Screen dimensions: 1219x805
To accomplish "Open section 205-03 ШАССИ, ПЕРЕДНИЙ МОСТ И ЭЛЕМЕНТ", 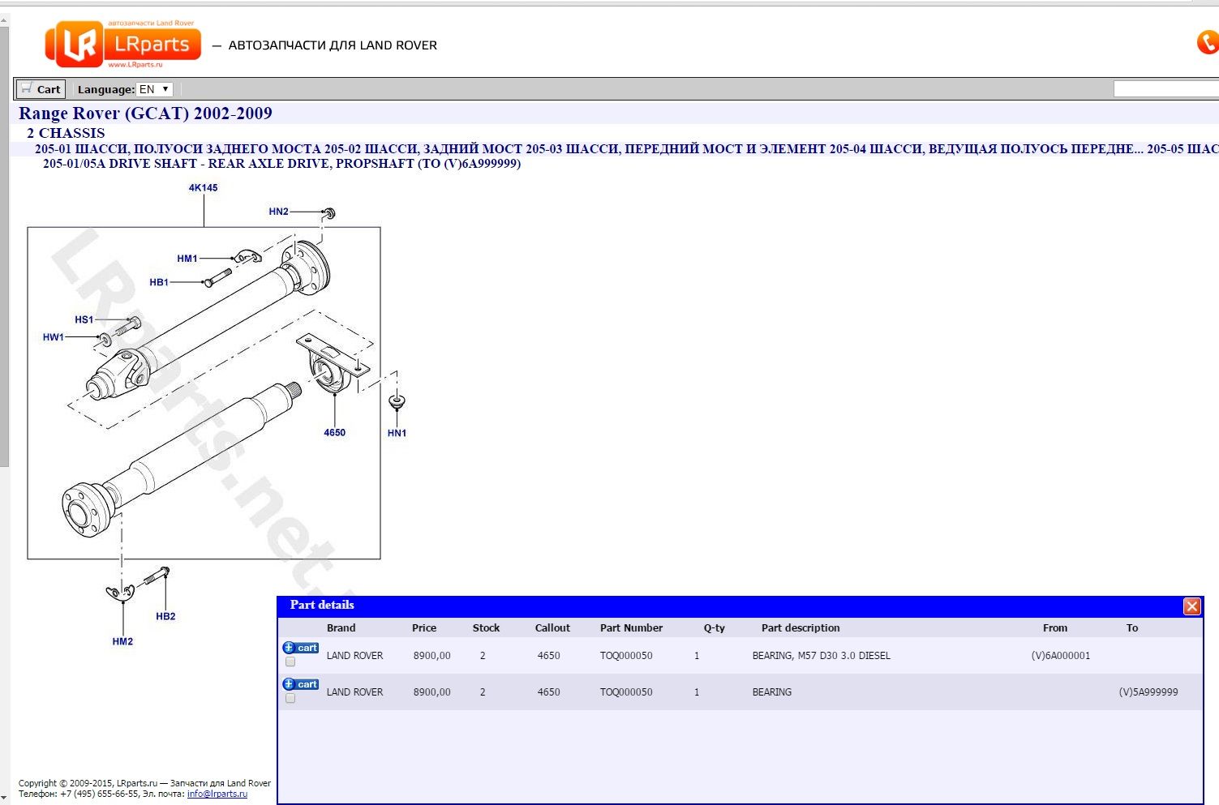I will pyautogui.click(x=676, y=149).
